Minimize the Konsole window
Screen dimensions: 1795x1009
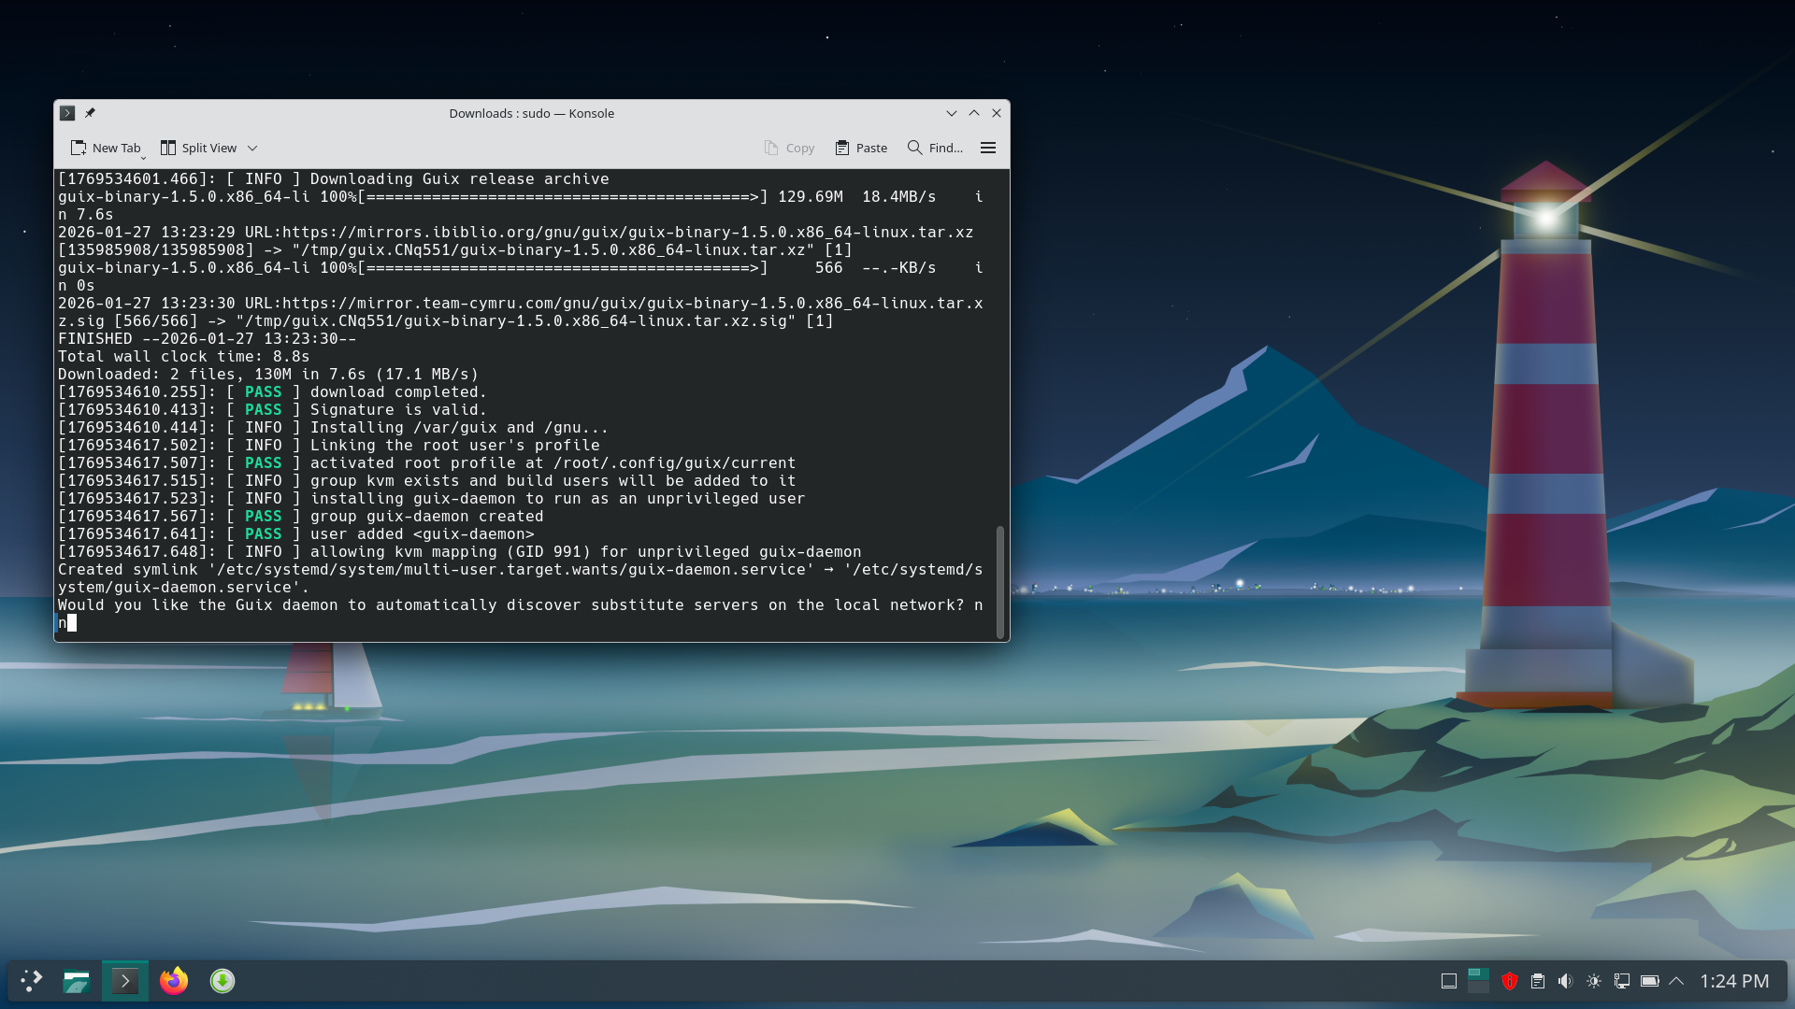[x=952, y=113]
